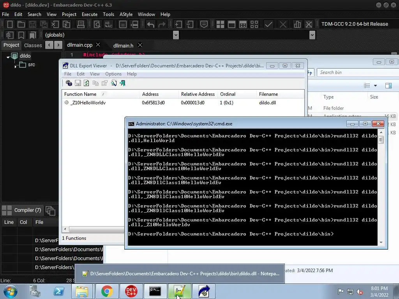Select the _Z10HelloWorldv function row

click(x=183, y=103)
